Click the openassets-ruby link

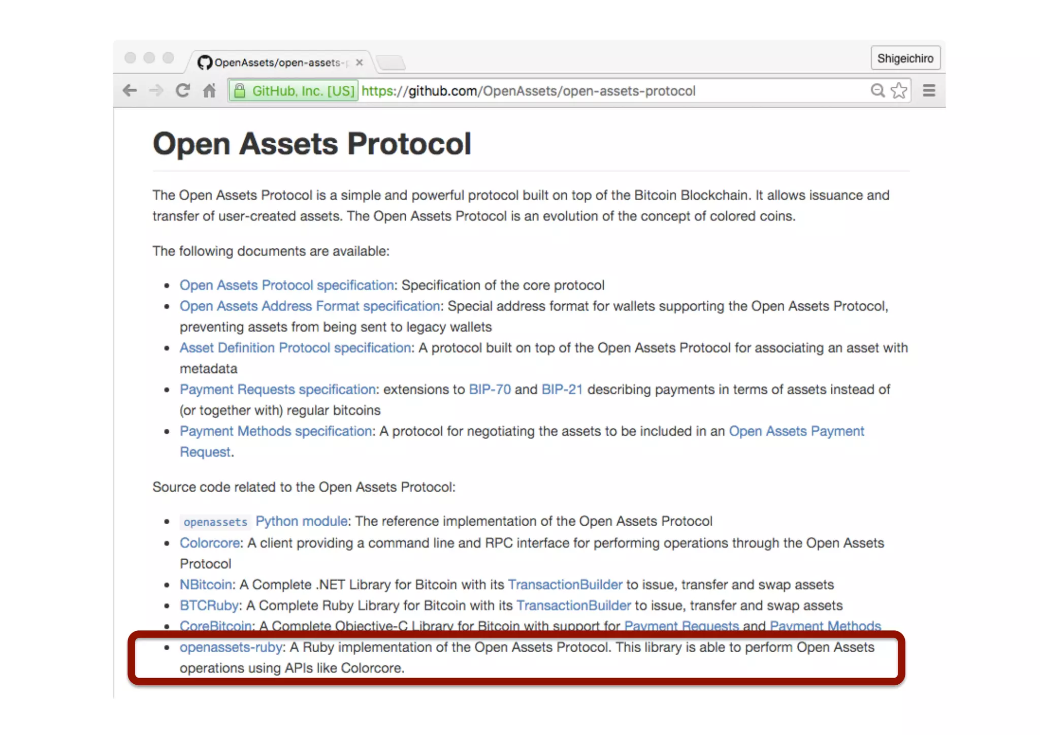231,647
